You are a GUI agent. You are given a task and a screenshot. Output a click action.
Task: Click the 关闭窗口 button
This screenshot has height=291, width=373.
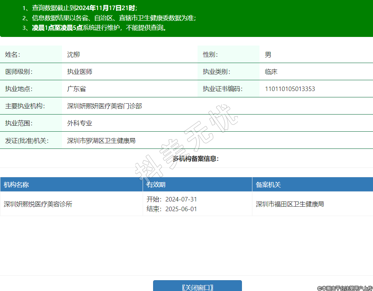[198, 287]
